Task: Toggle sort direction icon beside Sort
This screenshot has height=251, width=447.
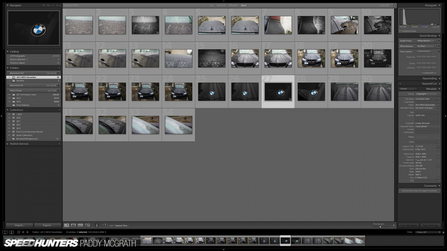Action: pyautogui.click(x=105, y=225)
